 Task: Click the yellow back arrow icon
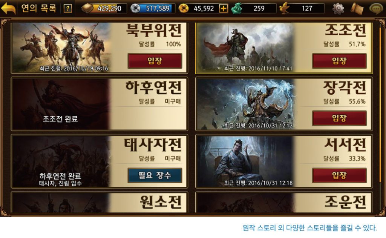[8, 8]
